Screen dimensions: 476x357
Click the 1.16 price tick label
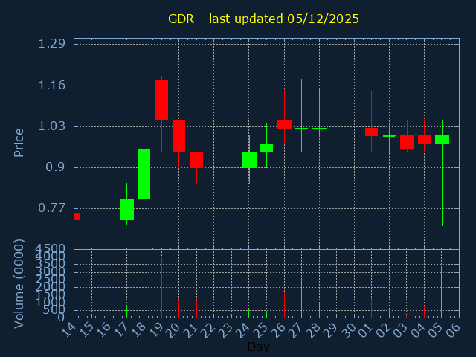52,85
